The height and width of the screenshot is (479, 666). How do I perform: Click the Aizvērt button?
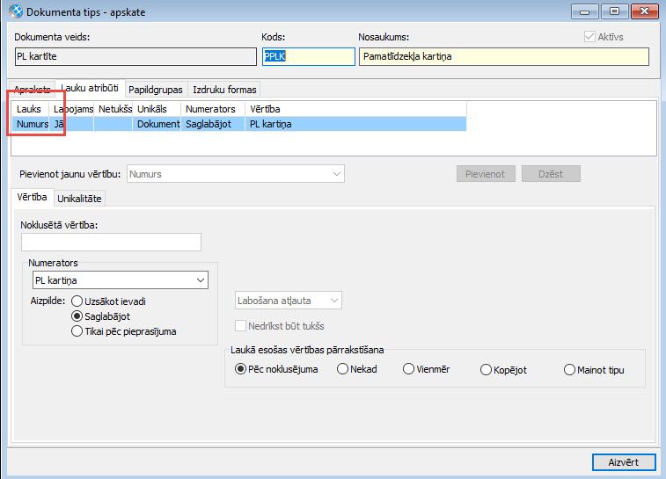click(624, 462)
